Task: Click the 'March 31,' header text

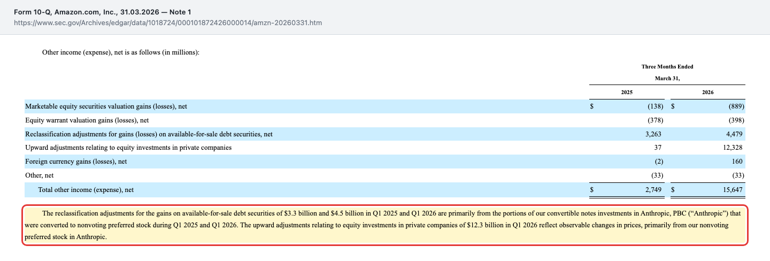Action: pyautogui.click(x=667, y=78)
